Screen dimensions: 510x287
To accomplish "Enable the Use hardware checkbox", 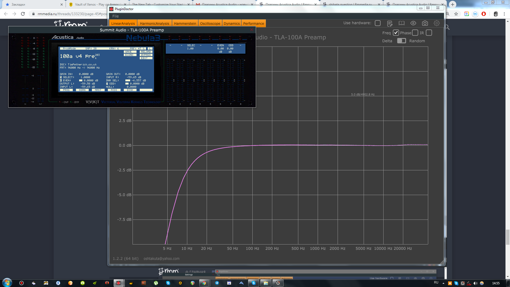I will (377, 23).
